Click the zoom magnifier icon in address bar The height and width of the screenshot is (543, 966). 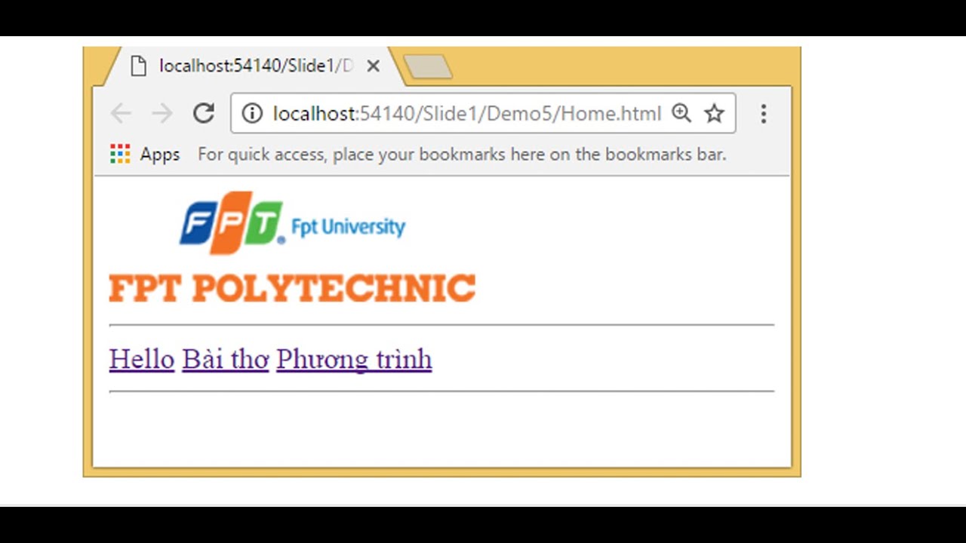click(x=681, y=114)
